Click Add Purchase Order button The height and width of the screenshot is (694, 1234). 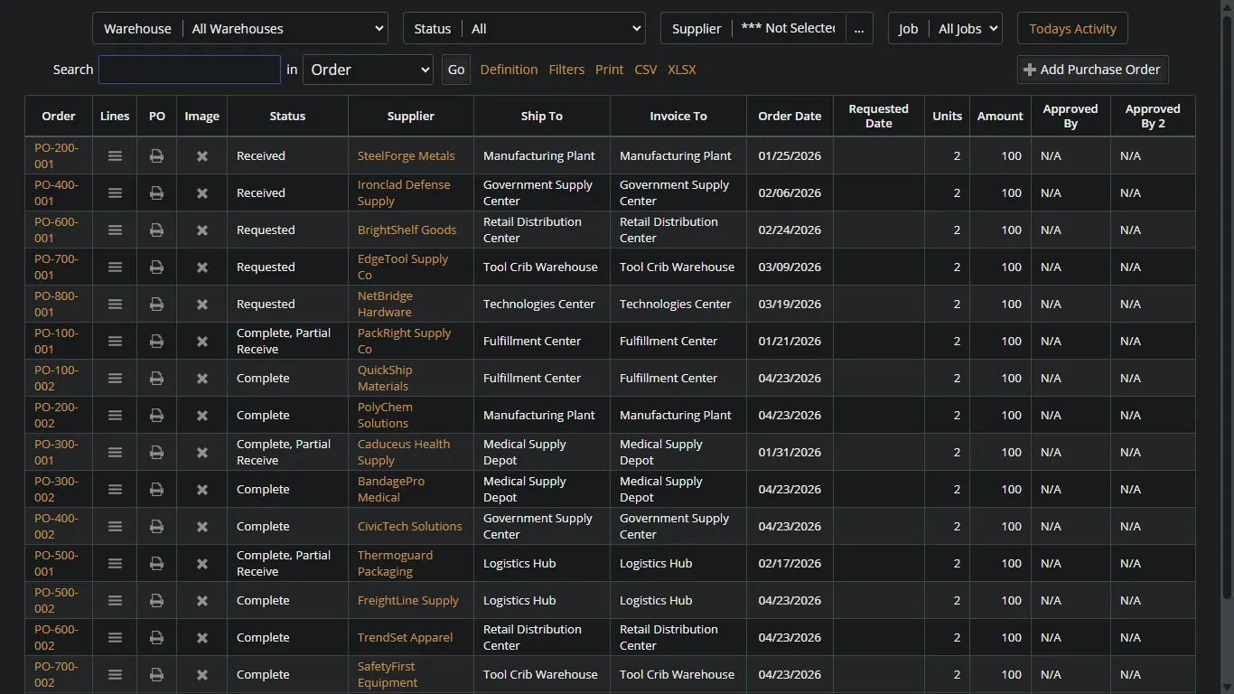[1092, 70]
